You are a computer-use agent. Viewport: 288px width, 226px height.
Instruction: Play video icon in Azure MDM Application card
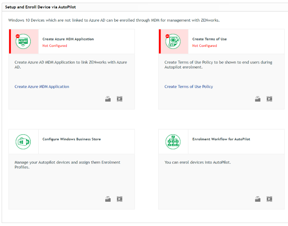[x=120, y=99]
